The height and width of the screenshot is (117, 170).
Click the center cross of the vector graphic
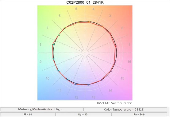85,53
